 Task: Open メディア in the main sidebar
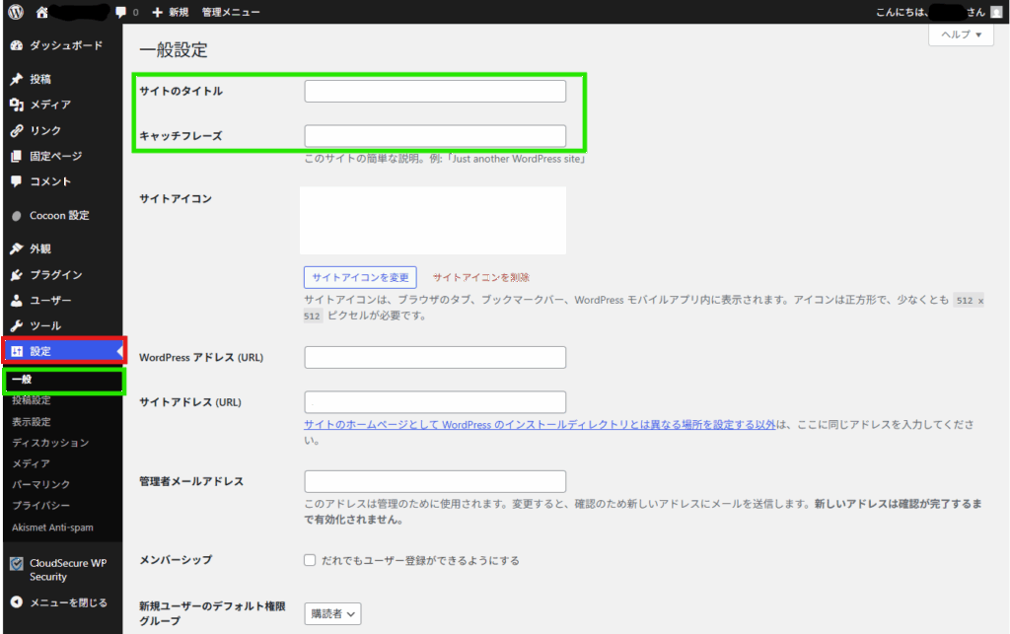pyautogui.click(x=50, y=105)
